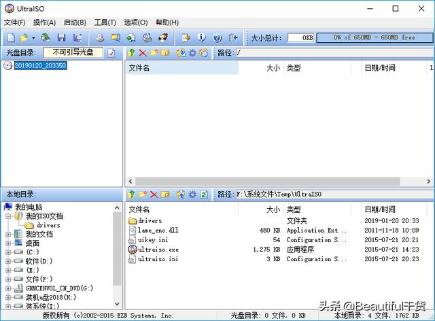
Task: Click the Make CD image drive icon
Action: [x=100, y=37]
